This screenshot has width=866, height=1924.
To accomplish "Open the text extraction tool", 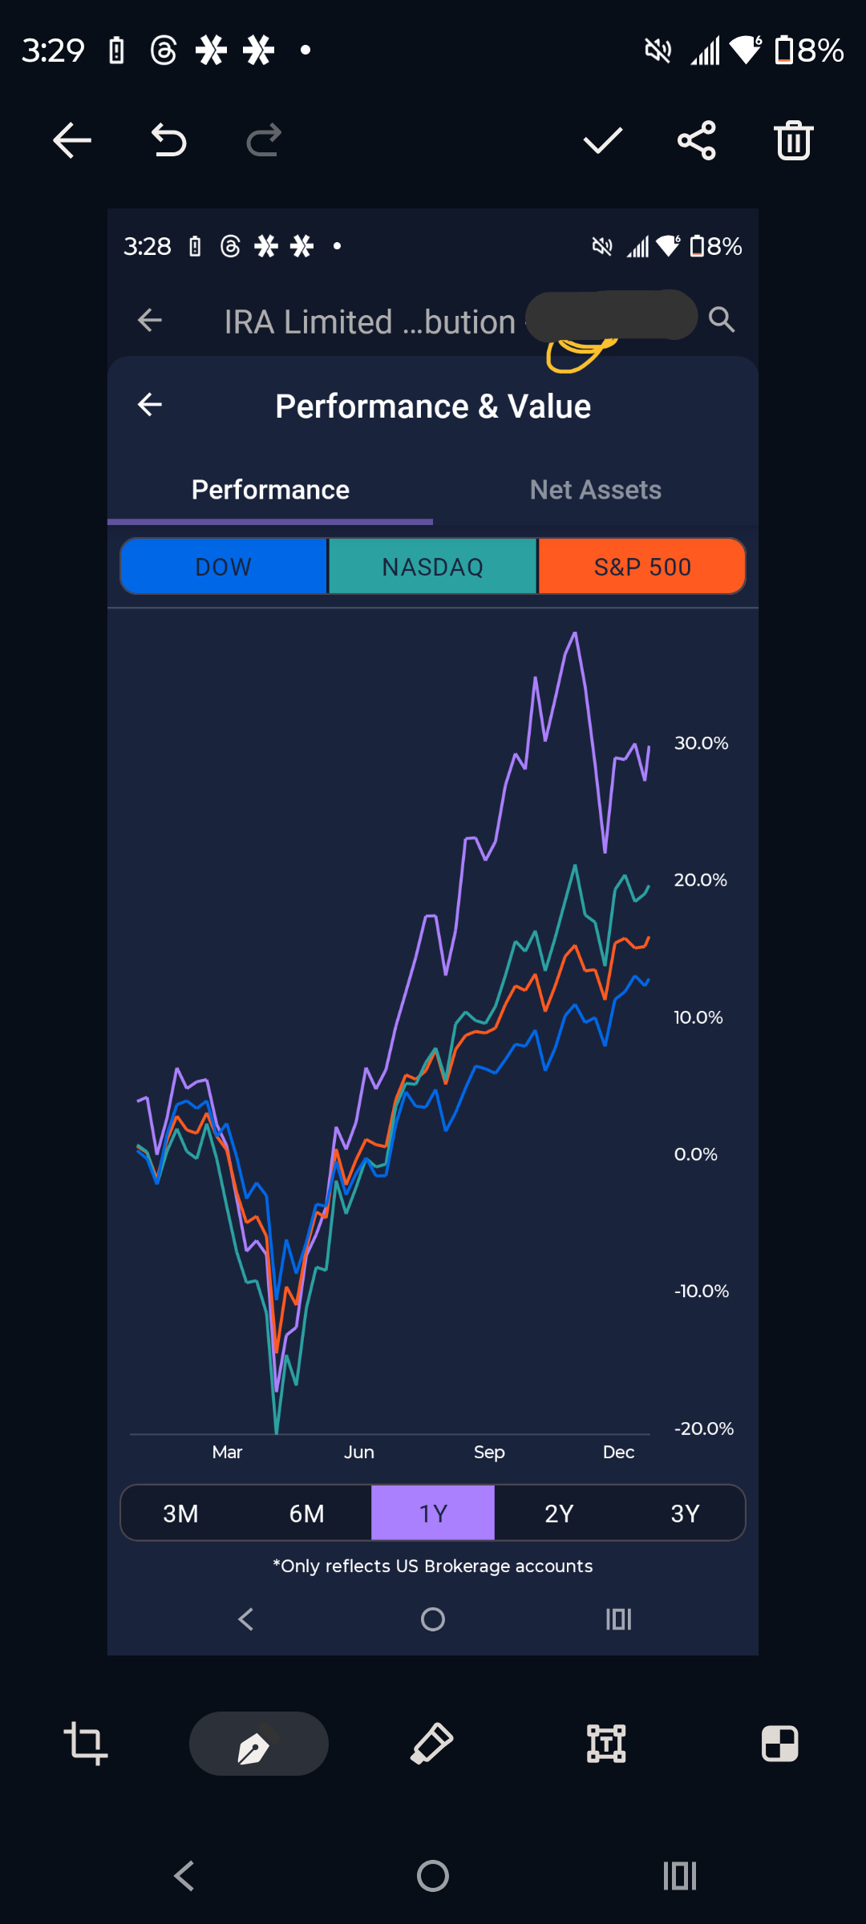I will (x=606, y=1744).
